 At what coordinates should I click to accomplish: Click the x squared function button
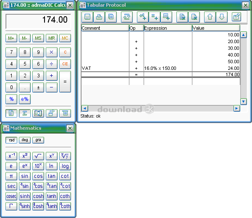pos(25,156)
